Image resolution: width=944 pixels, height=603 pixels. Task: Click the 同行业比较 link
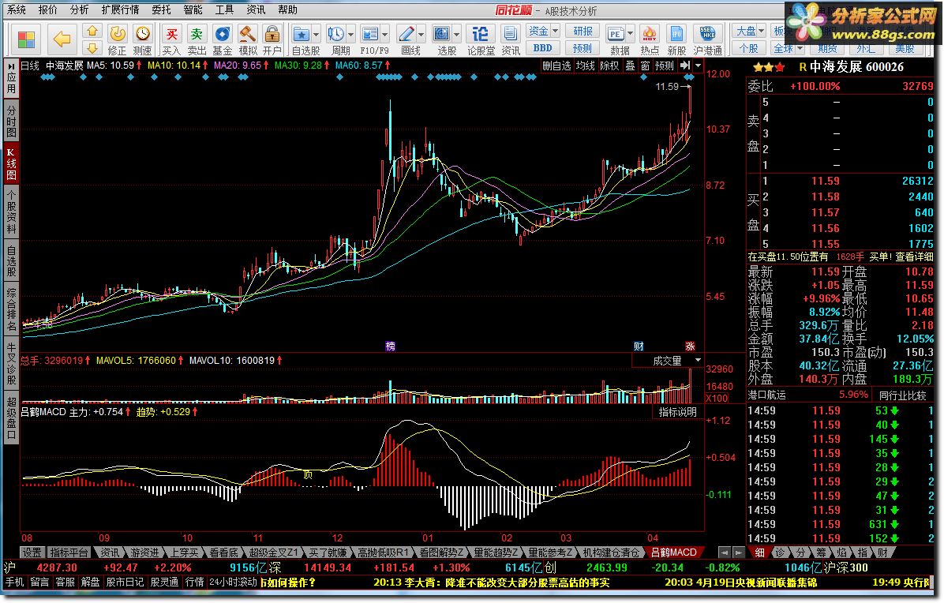tap(902, 395)
